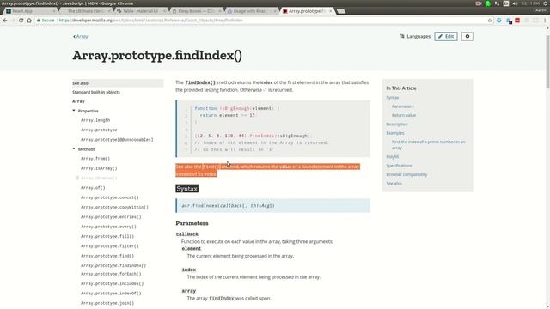Jump to Specifications in In This Article
The image size is (550, 309).
[x=399, y=166]
